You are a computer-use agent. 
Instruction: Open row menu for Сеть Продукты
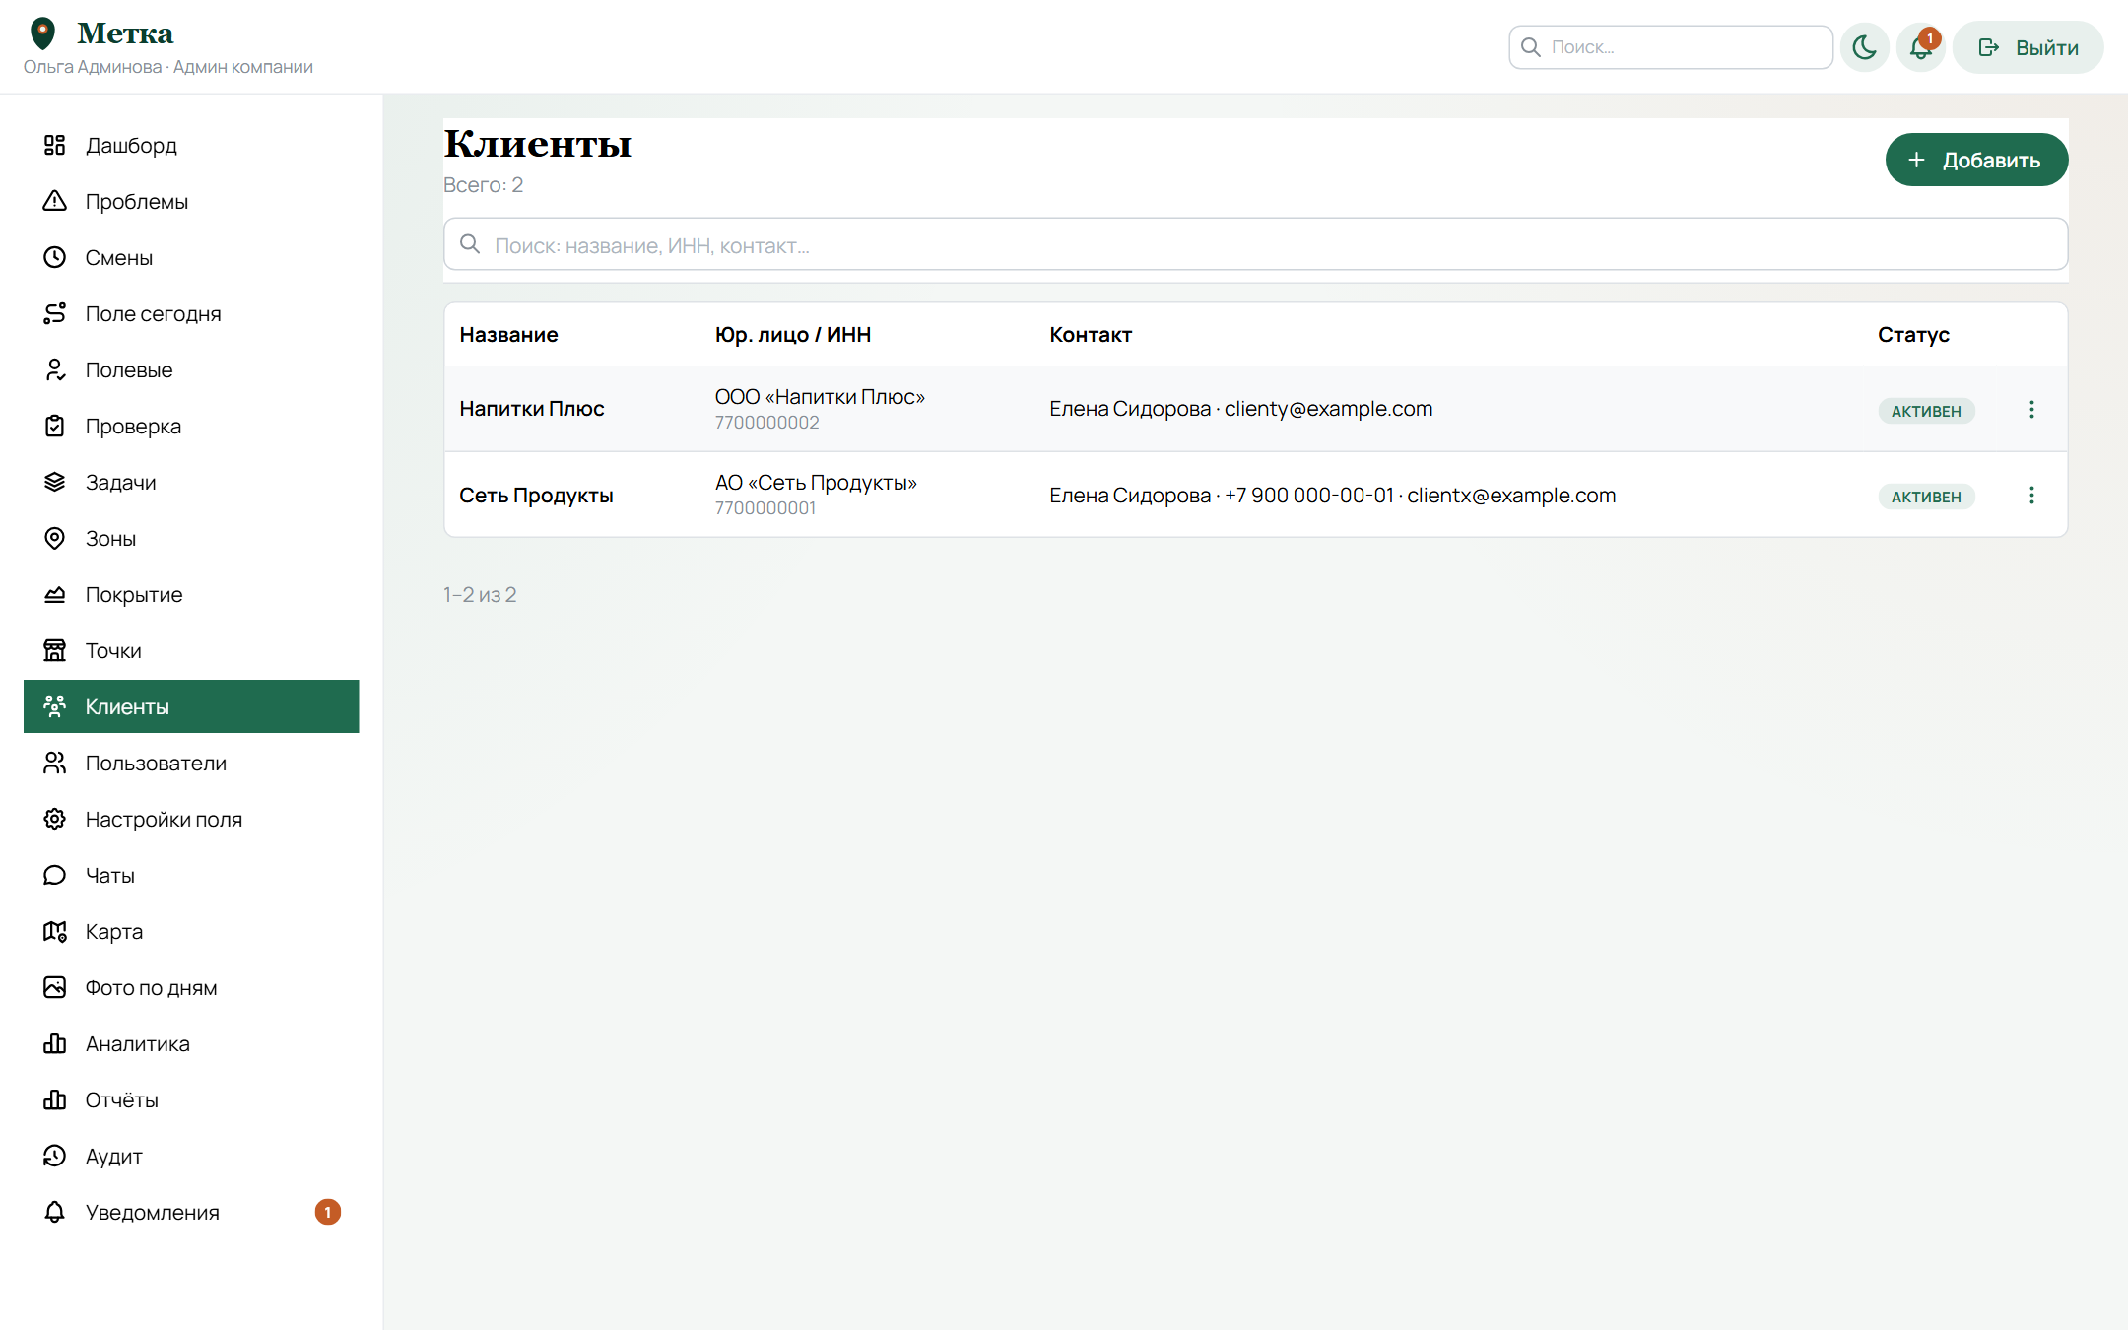click(x=2031, y=495)
